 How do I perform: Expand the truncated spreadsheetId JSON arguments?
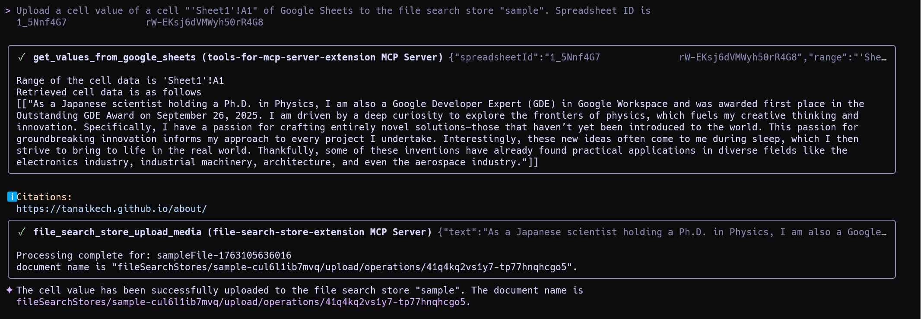pyautogui.click(x=667, y=57)
